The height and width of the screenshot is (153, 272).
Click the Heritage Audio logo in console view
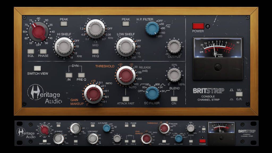point(45,94)
